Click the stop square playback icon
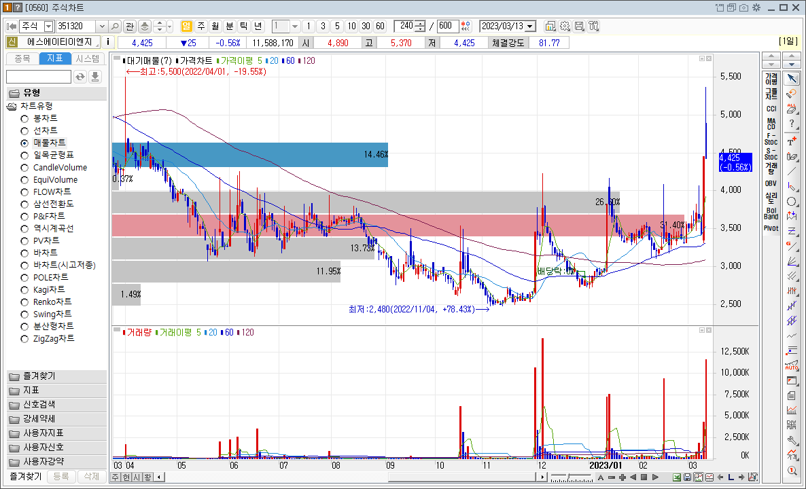806x489 pixels. (644, 477)
